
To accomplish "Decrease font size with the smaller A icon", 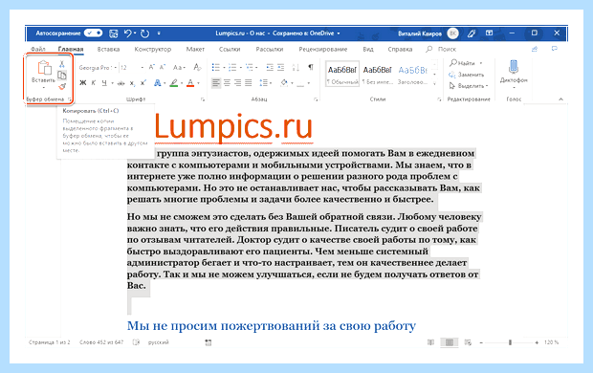I will click(x=163, y=67).
